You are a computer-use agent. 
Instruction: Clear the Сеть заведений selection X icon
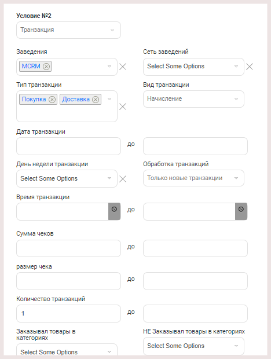[x=250, y=67]
